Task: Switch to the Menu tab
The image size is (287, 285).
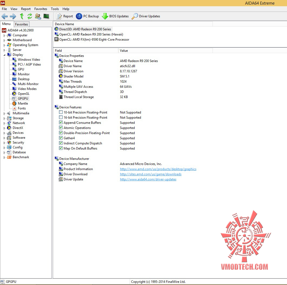Action: 6,24
